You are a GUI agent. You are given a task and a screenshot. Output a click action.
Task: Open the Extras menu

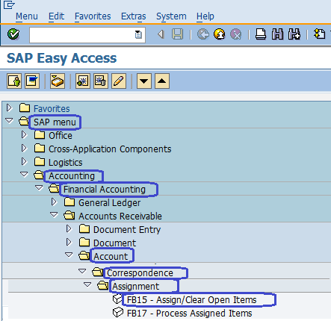click(134, 16)
